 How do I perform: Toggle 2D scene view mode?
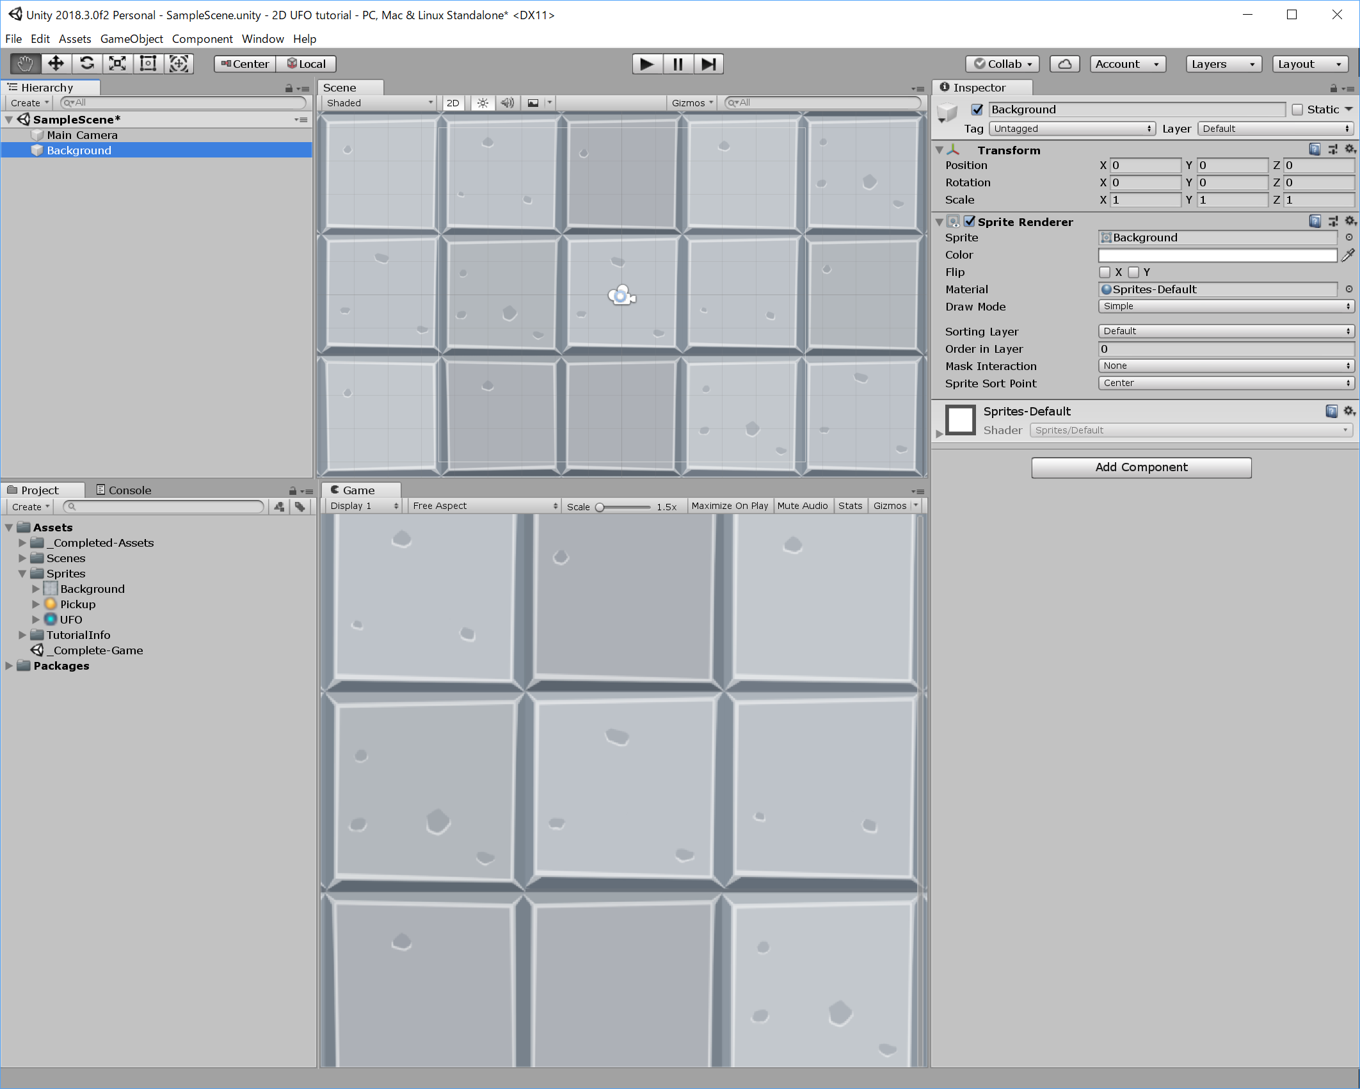tap(453, 103)
